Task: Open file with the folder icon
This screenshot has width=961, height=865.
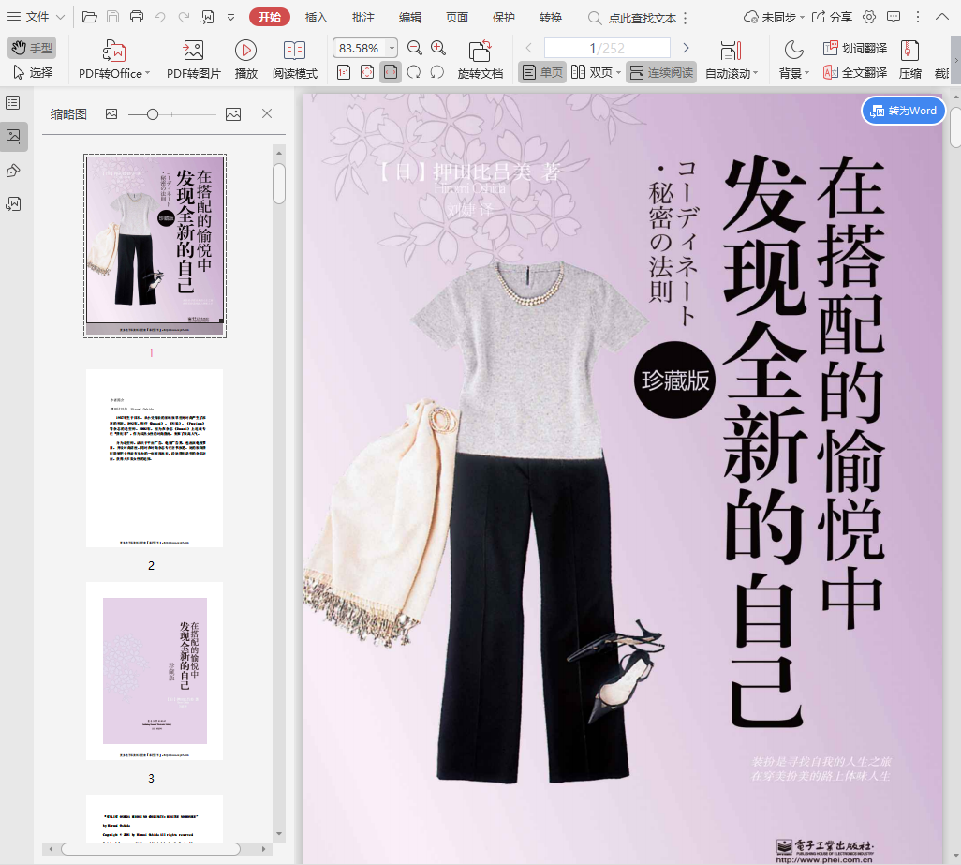Action: pyautogui.click(x=90, y=17)
